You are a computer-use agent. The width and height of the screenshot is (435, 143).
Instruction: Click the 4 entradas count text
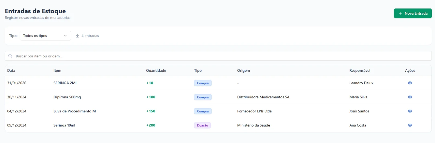tap(90, 36)
